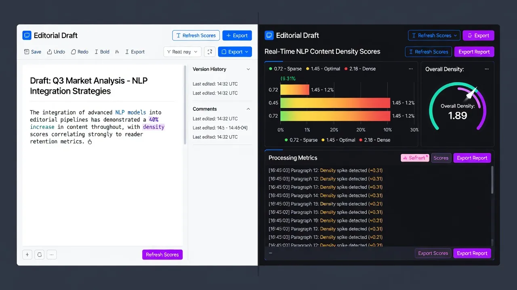The height and width of the screenshot is (290, 517).
Task: Click the purple Refresh Scores button below the editor
Action: (162, 255)
